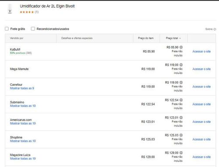Go to Americanas.com via Acessar o site
The image size is (219, 167).
201,122
